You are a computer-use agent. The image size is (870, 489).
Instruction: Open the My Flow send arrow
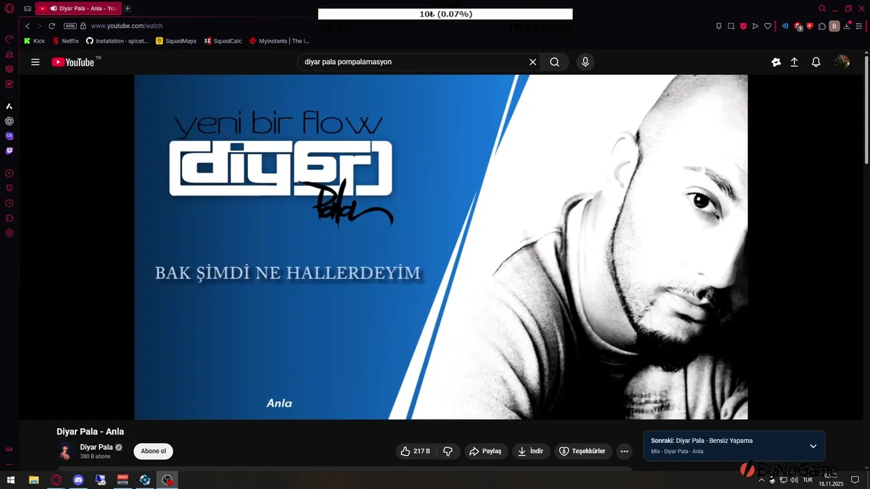[755, 26]
